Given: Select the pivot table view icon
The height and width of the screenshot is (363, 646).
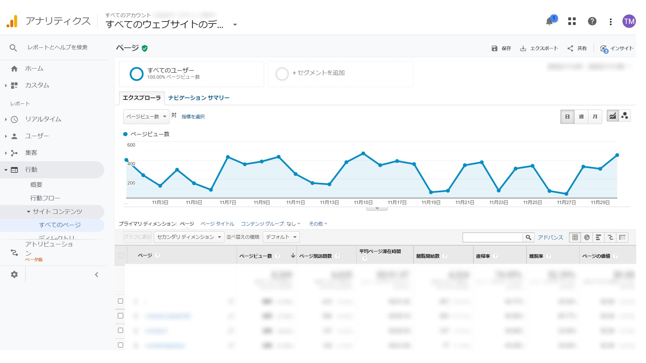Looking at the screenshot, I should pos(622,237).
